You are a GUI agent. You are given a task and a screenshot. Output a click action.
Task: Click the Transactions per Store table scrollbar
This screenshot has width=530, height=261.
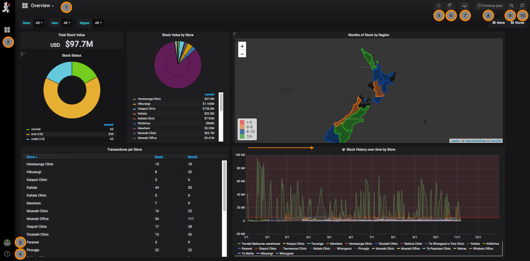click(x=224, y=185)
